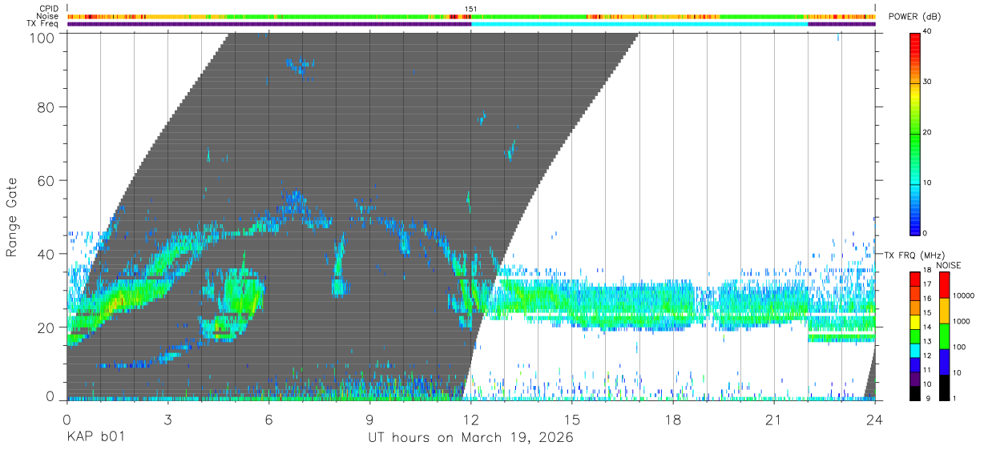Click x-axis tick label '24'

[875, 419]
